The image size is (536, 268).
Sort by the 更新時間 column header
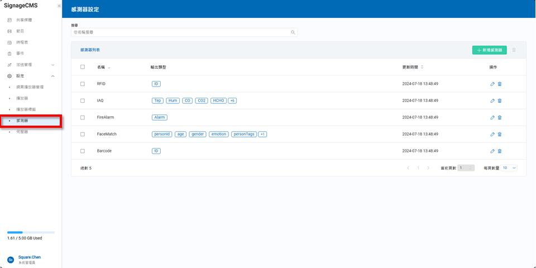[x=413, y=67]
